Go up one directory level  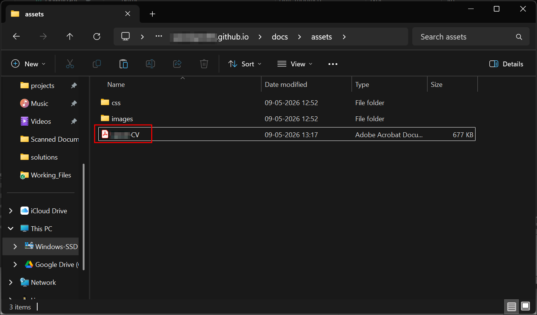point(70,37)
